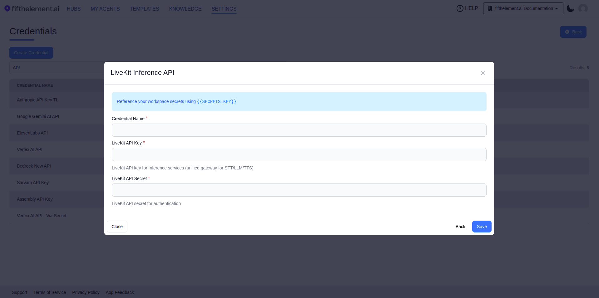Click the page Back button top right
Viewport: 599px width, 298px height.
point(573,32)
